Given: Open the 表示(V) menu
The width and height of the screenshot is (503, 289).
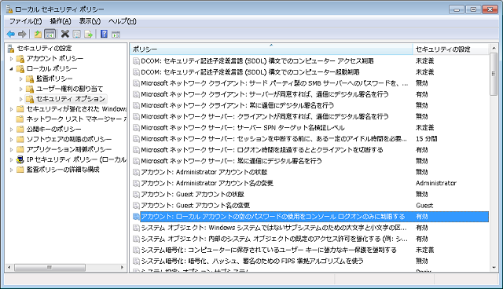Looking at the screenshot, I should click(90, 21).
